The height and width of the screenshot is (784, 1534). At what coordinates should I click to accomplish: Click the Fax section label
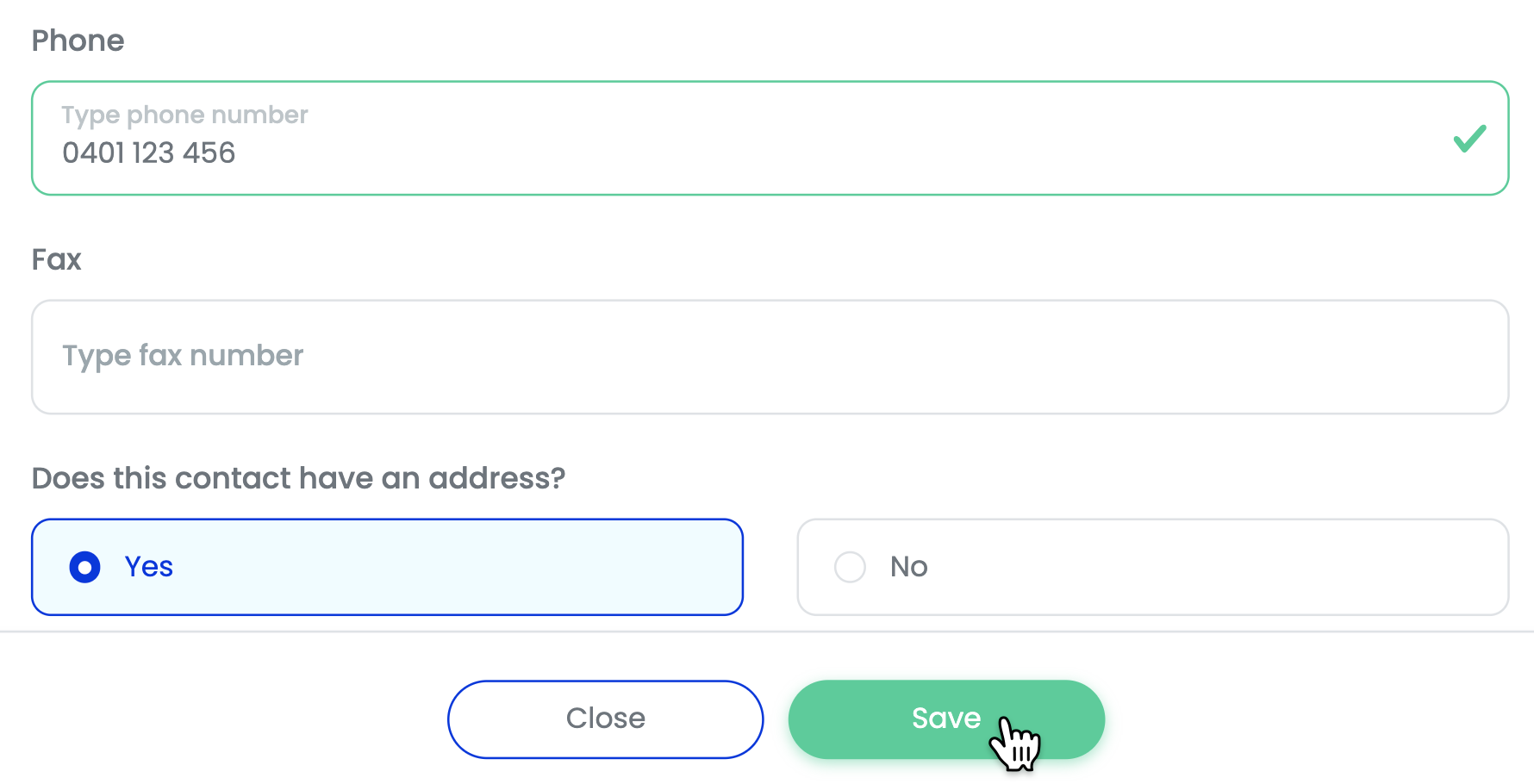(x=56, y=258)
